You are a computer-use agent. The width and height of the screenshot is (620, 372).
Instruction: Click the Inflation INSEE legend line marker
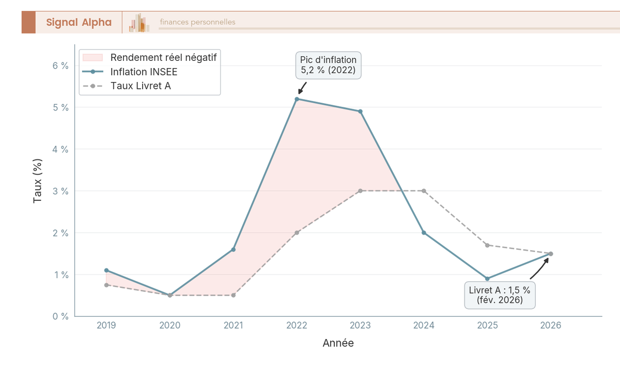point(93,72)
